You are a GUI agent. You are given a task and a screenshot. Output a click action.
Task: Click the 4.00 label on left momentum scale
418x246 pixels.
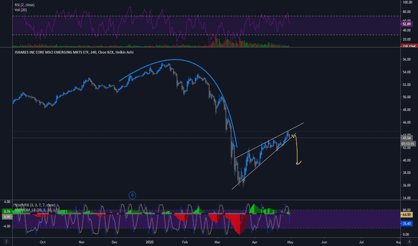pos(8,202)
